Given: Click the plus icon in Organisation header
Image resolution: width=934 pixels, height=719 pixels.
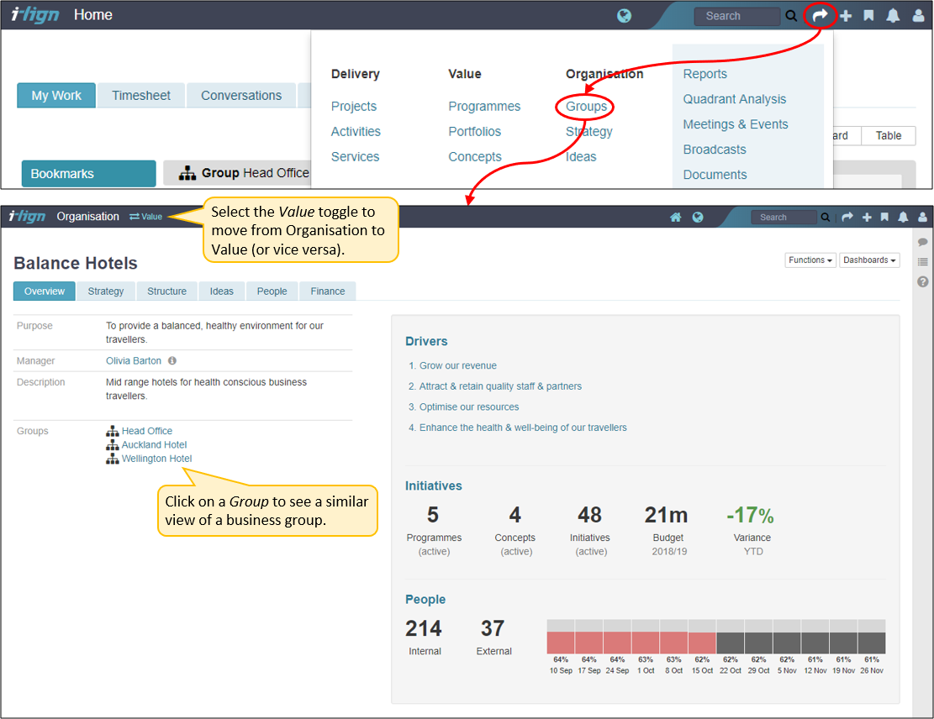Looking at the screenshot, I should click(867, 218).
